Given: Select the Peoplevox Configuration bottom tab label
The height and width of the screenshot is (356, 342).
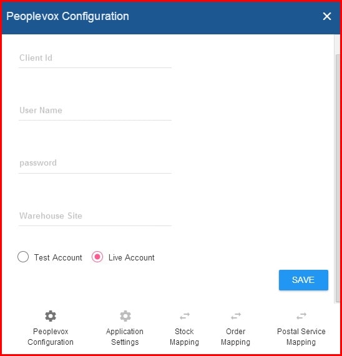Looking at the screenshot, I should point(51,337).
